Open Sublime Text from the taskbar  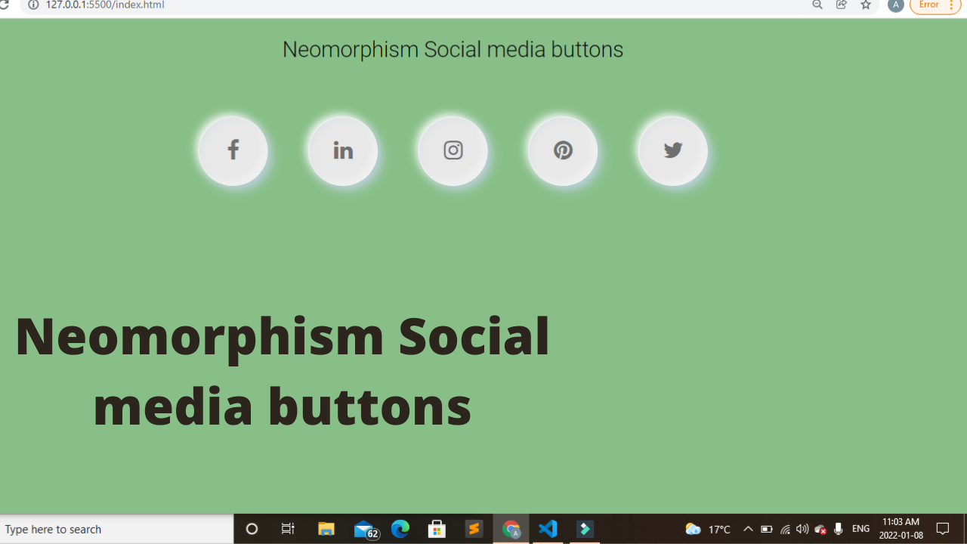tap(474, 529)
